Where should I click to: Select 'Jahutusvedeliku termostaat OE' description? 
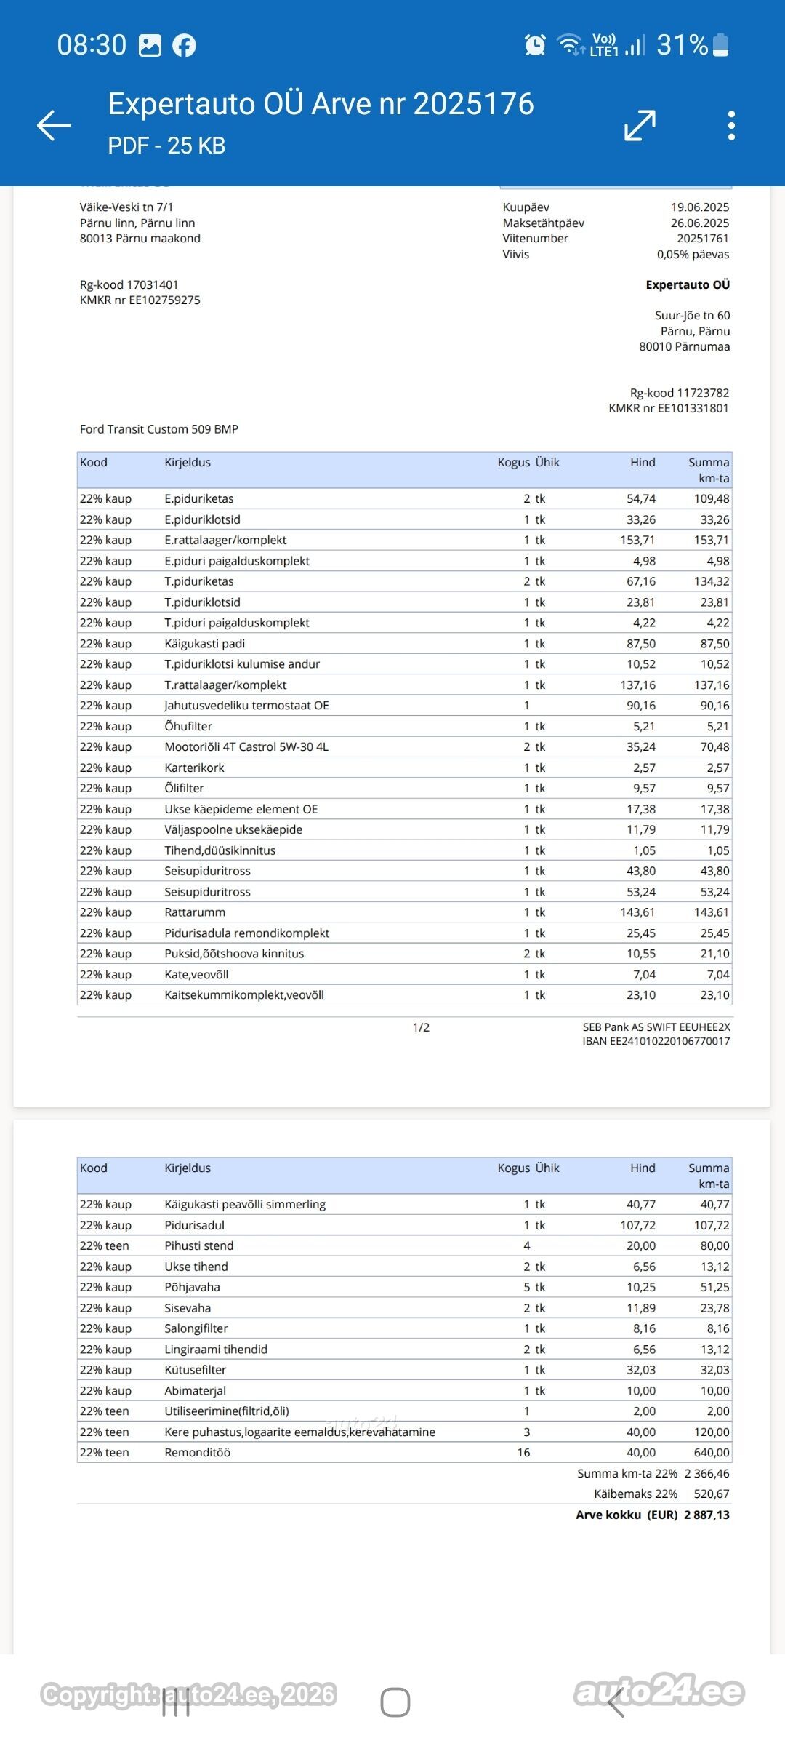pos(246,706)
